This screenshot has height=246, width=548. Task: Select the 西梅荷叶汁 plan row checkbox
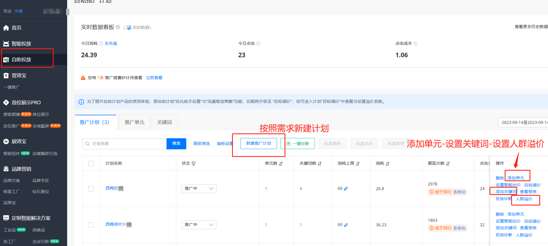point(91,225)
